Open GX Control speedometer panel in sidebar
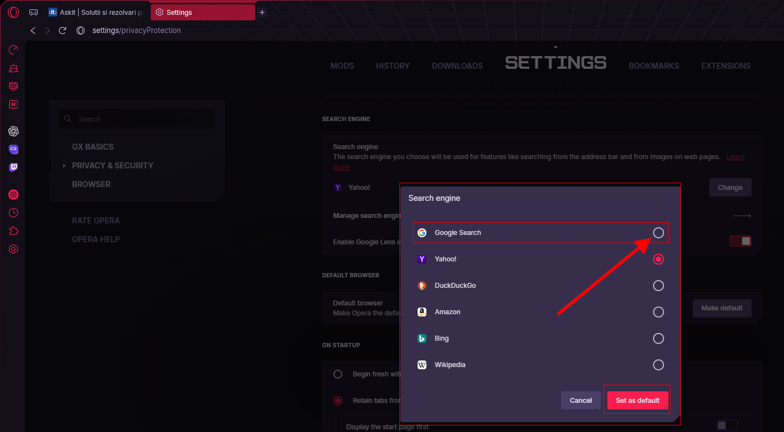Screen dimensions: 784x432 14,50
